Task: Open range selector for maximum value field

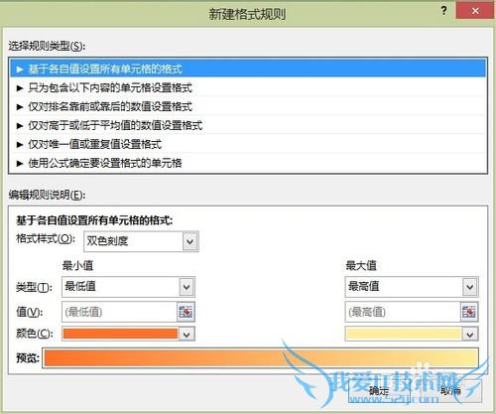Action: click(x=469, y=312)
